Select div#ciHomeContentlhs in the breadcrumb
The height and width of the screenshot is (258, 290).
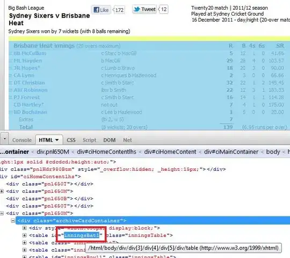106,152
